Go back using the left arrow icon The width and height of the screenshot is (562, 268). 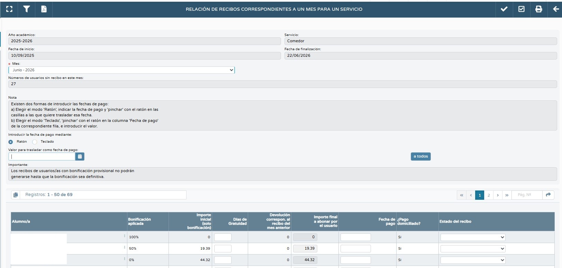coord(556,9)
